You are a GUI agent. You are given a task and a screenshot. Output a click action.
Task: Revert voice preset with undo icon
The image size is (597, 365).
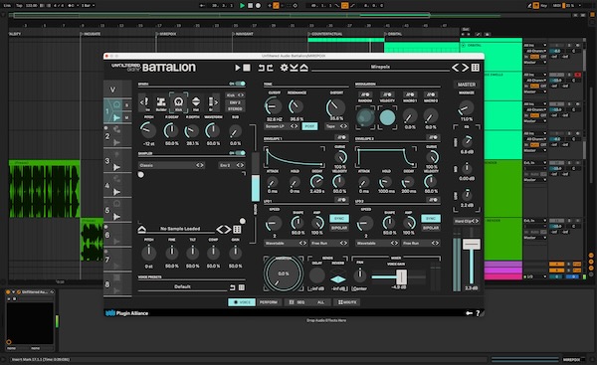click(232, 287)
